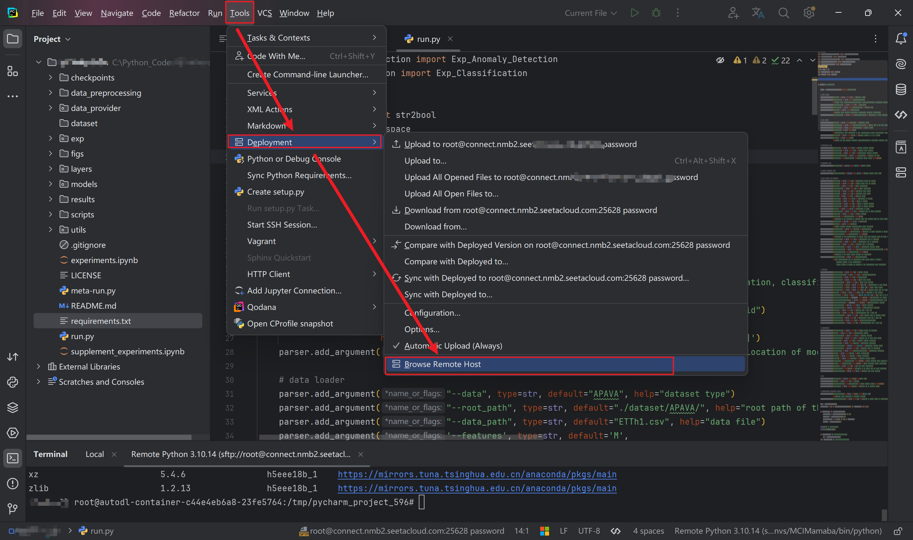This screenshot has width=913, height=540.
Task: Click the translation icon in toolbar
Action: (758, 13)
